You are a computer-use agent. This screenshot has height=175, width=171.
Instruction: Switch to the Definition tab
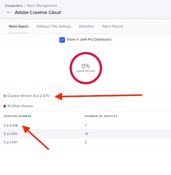pos(87,26)
